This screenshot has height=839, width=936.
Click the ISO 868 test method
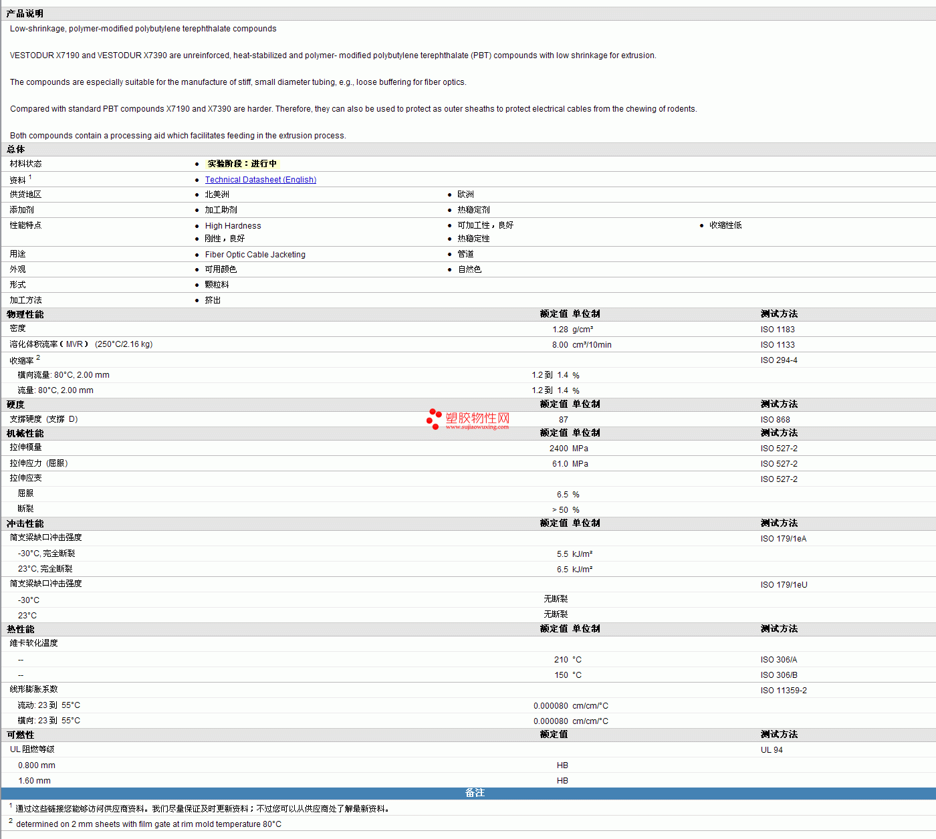pos(775,420)
